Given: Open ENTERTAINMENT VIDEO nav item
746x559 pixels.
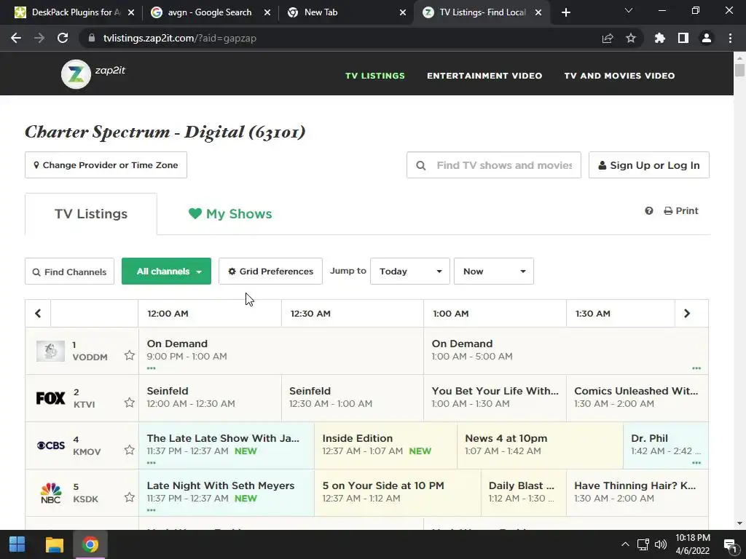Looking at the screenshot, I should click(484, 76).
